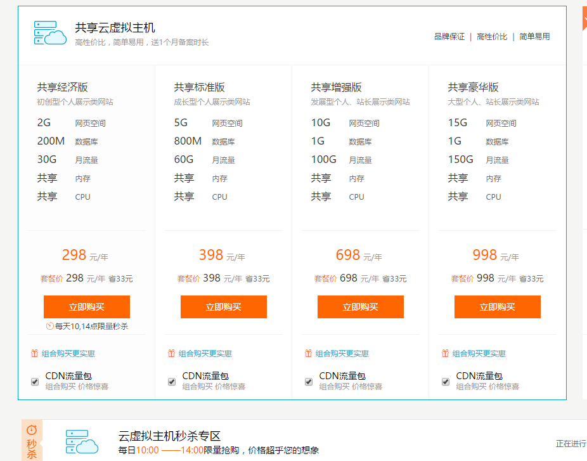This screenshot has width=587, height=461.
Task: Click the 10G 网页空间 spec row
Action: [345, 123]
